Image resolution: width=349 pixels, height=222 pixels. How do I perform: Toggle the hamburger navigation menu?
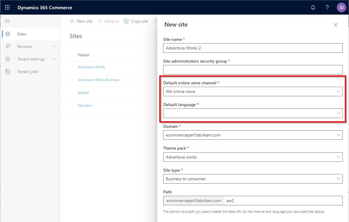pos(7,21)
